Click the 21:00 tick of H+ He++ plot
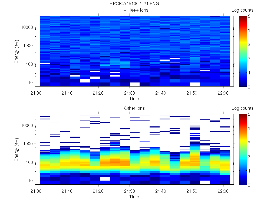The image size is (277, 207). pyautogui.click(x=36, y=93)
